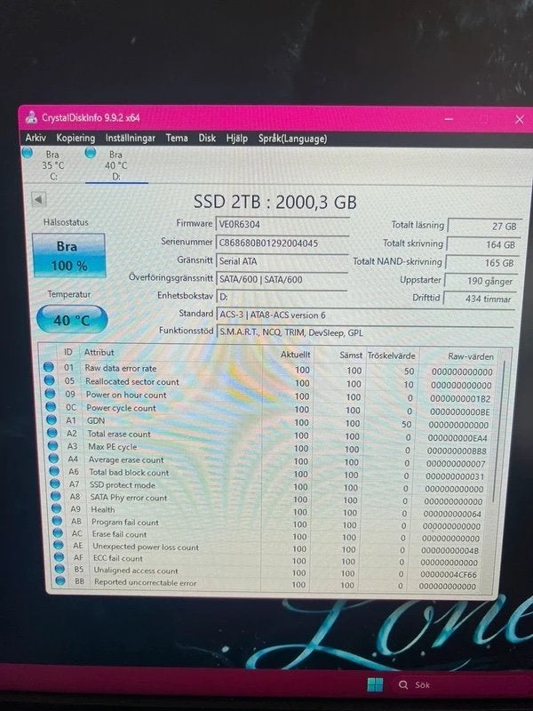Click the serial number field
This screenshot has height=711, width=533.
pyautogui.click(x=282, y=243)
